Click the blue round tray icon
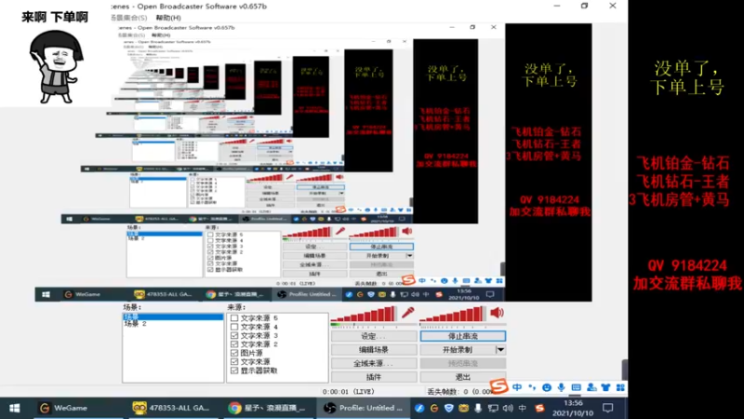 point(419,408)
